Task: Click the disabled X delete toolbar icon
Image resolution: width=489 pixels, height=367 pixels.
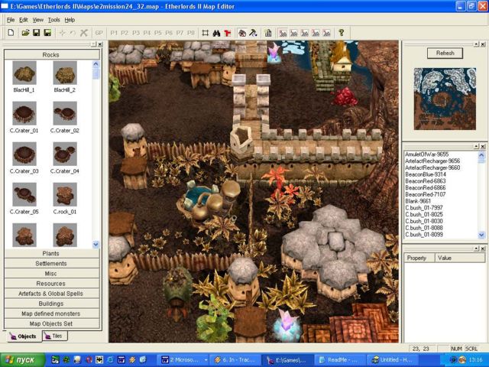Action: click(x=83, y=33)
